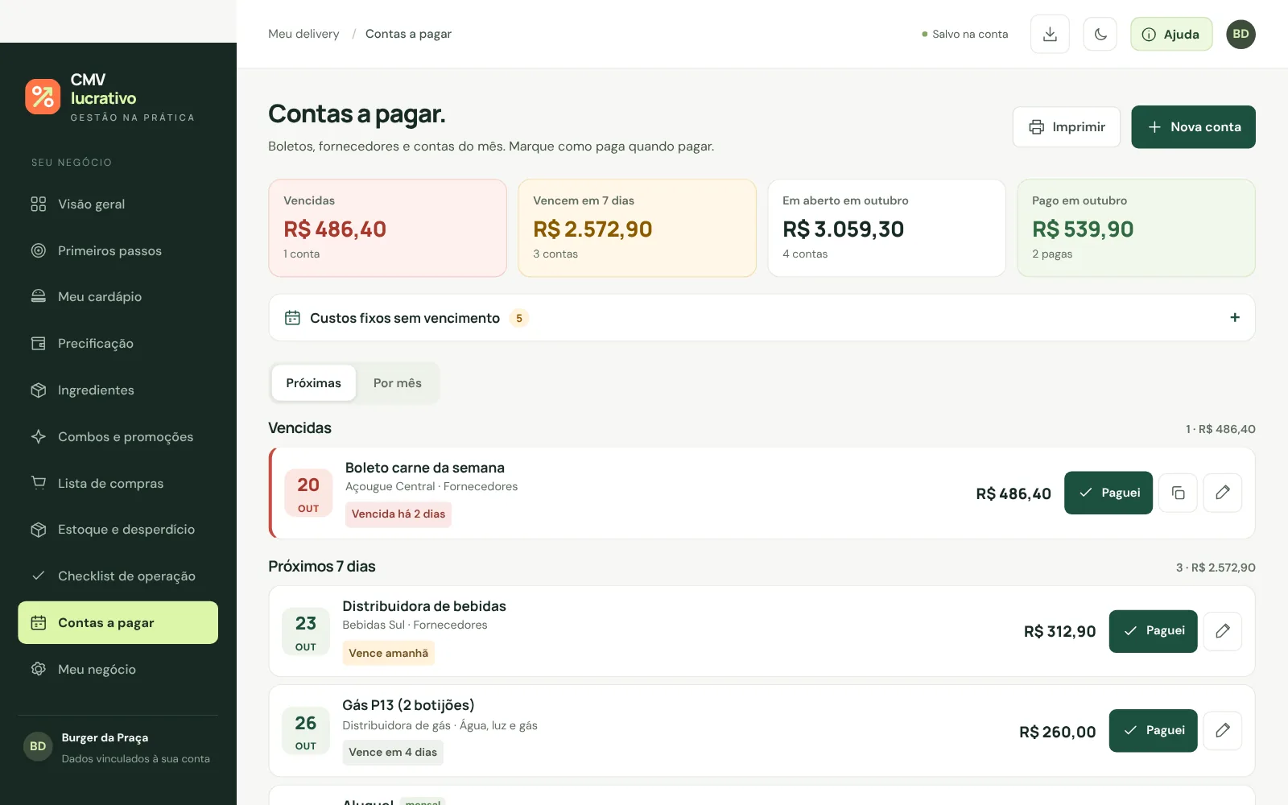Screen dimensions: 1288x805
Task: Expand Custos fixos sem vencimento plus icon
Action: [x=1234, y=318]
